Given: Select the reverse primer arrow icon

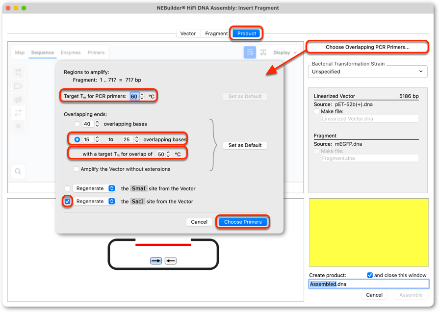Looking at the screenshot, I should pyautogui.click(x=171, y=261).
